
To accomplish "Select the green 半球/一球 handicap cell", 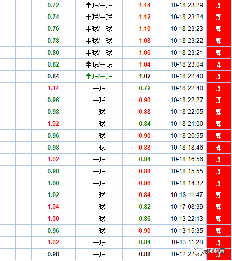I will coord(99,76).
